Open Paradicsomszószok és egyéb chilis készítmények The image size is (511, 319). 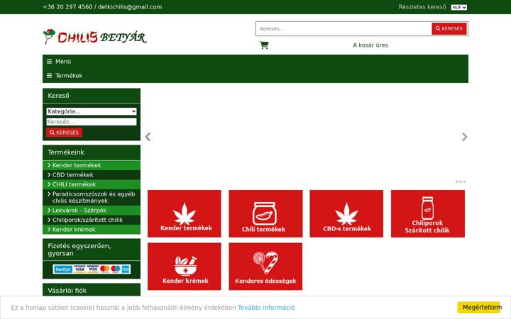92,197
